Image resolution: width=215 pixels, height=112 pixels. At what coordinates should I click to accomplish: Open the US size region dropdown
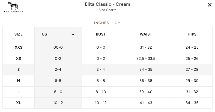click(x=58, y=34)
